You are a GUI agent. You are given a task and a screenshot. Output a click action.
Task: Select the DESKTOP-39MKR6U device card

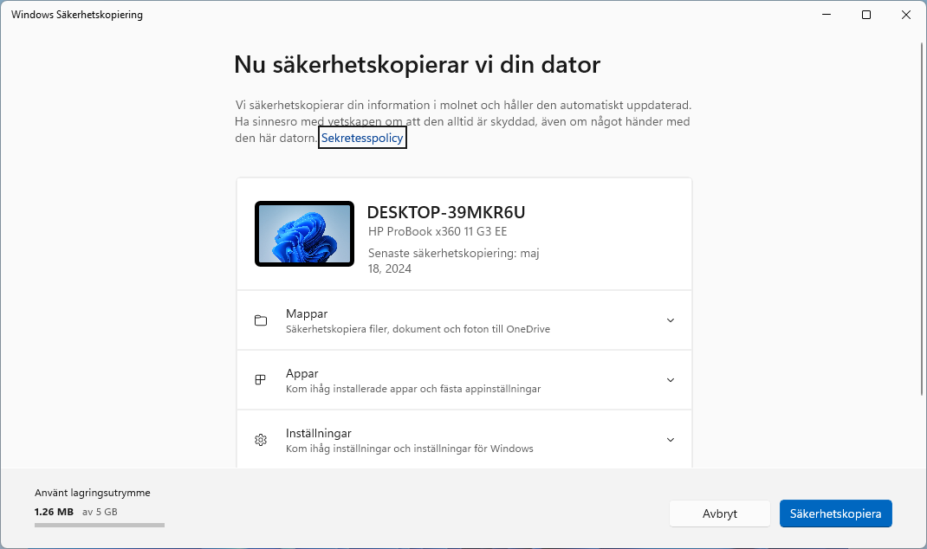[x=464, y=233]
